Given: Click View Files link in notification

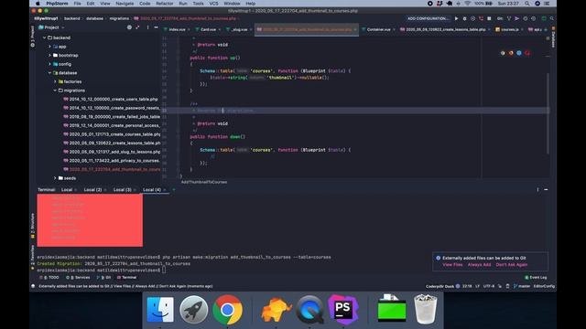Looking at the screenshot, I should [452, 265].
